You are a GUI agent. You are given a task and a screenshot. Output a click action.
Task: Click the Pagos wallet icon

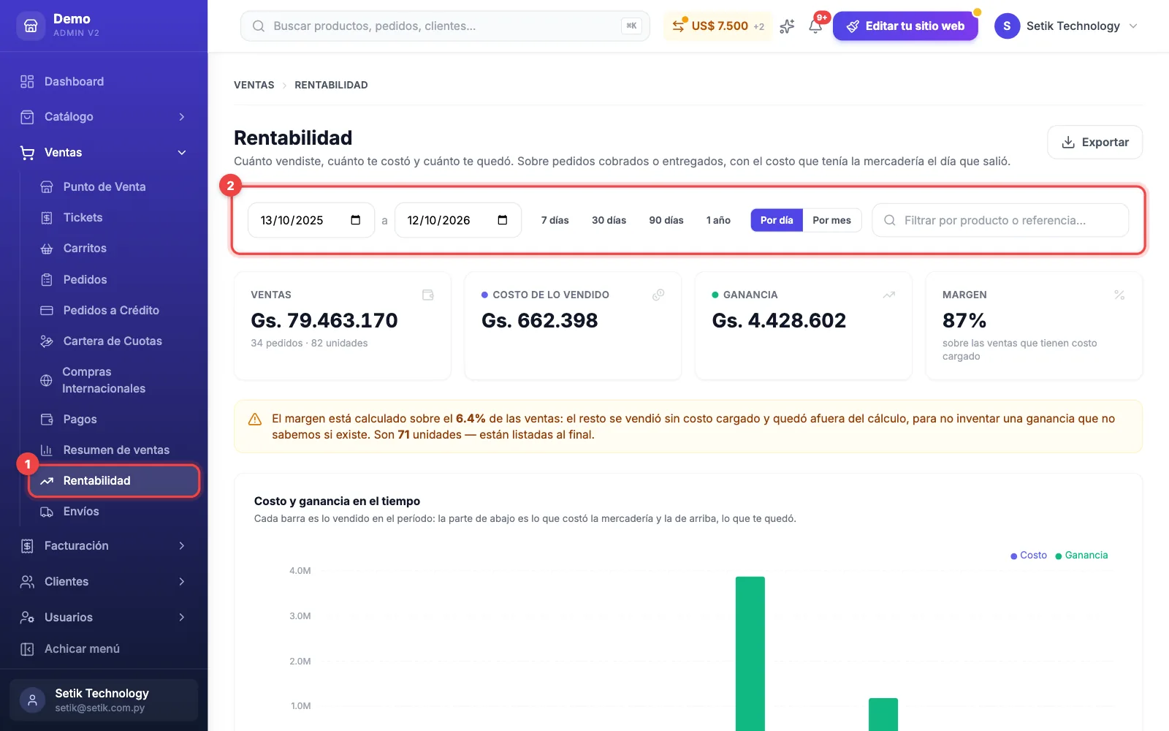(47, 420)
